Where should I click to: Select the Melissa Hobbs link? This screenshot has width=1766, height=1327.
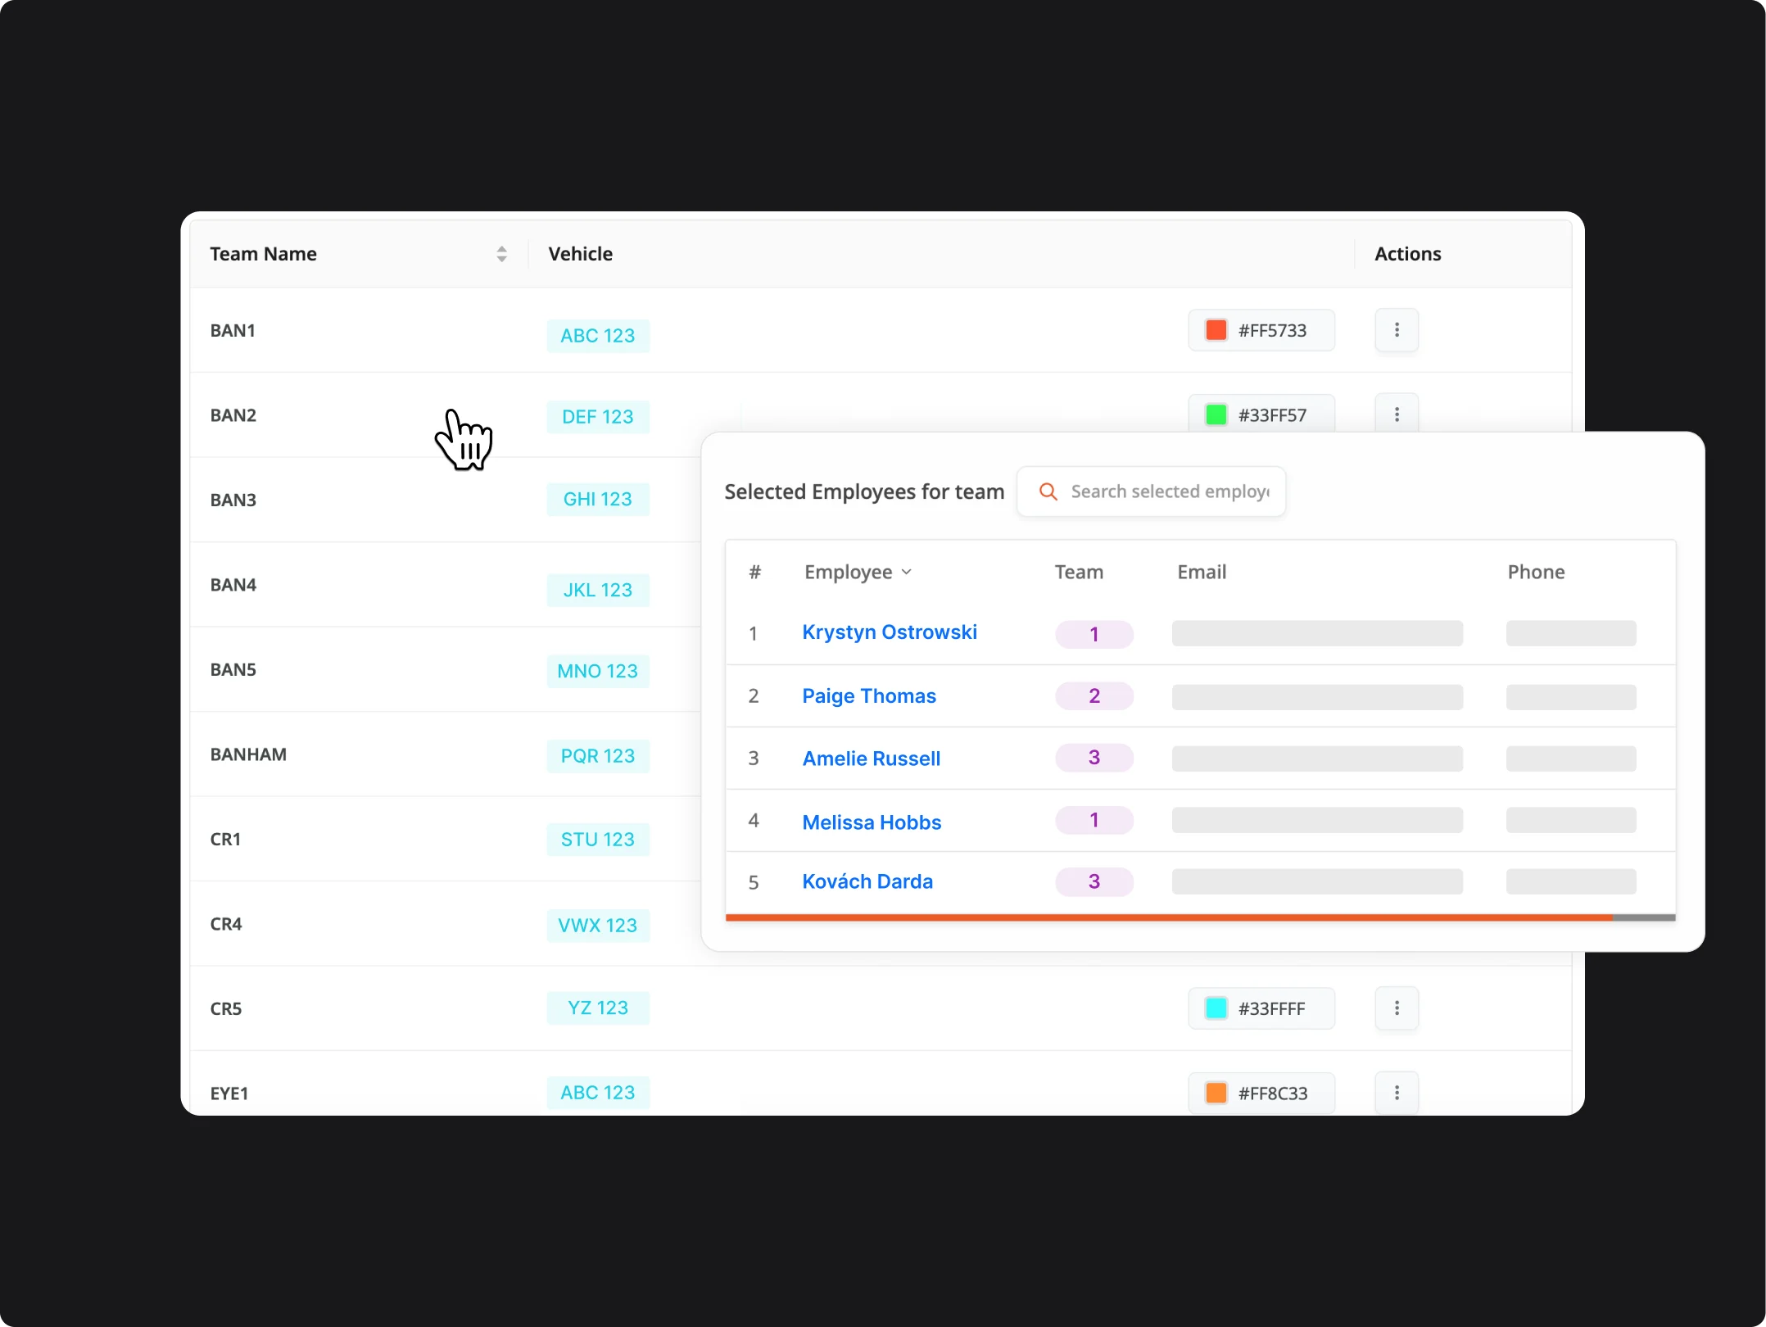[872, 822]
